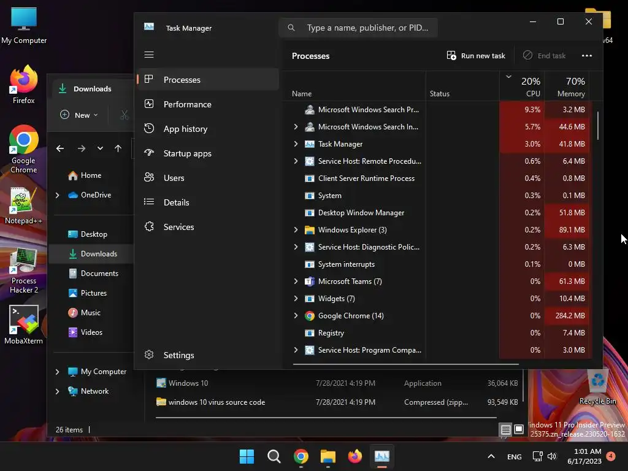Viewport: 628px width, 471px height.
Task: Sort processes by the CPU column
Action: [522, 86]
